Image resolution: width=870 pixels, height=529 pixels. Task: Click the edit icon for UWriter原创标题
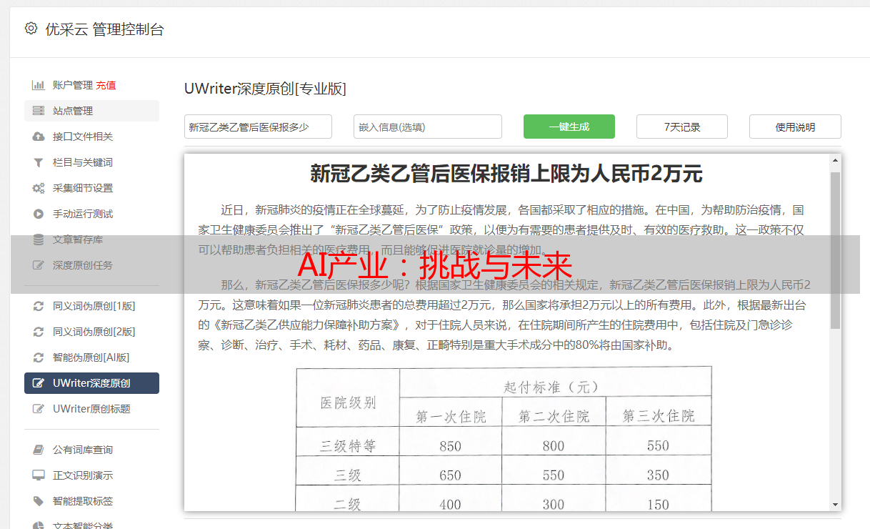(39, 409)
